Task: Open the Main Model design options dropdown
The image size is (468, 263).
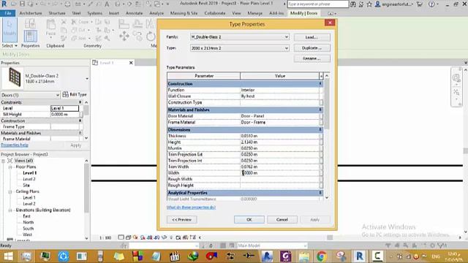Action: [305, 245]
